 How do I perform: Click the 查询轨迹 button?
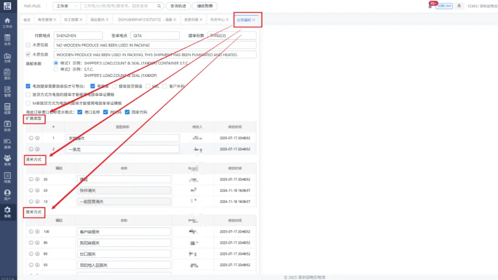[x=177, y=6]
